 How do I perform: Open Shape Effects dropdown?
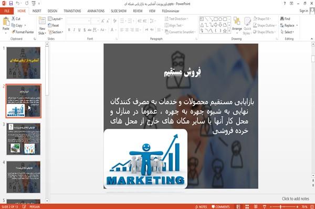(265, 32)
